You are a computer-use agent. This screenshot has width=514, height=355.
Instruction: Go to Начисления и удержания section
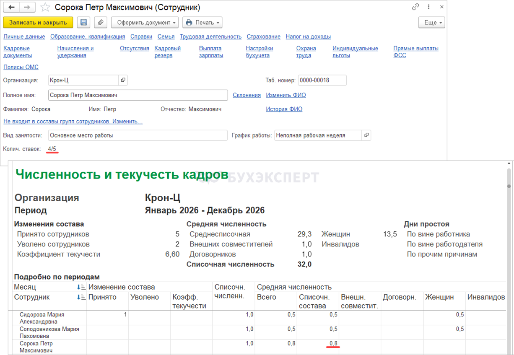[x=75, y=52]
